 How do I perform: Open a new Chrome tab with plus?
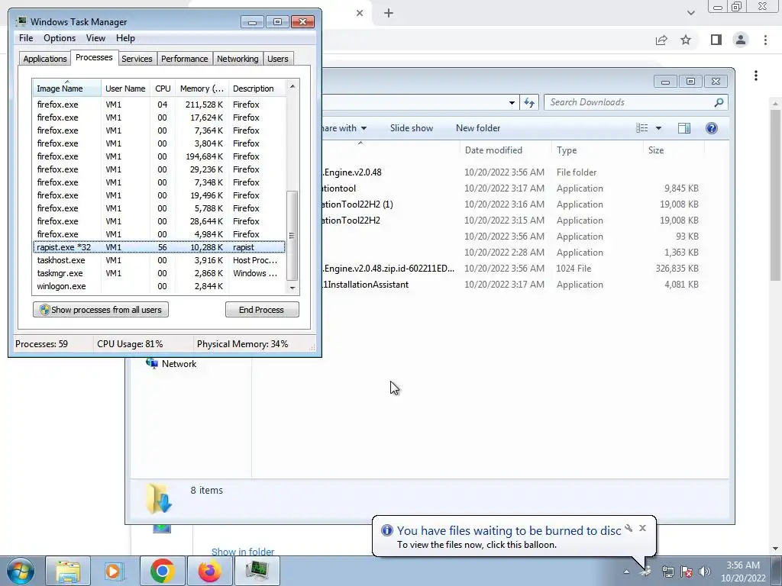[x=389, y=14]
